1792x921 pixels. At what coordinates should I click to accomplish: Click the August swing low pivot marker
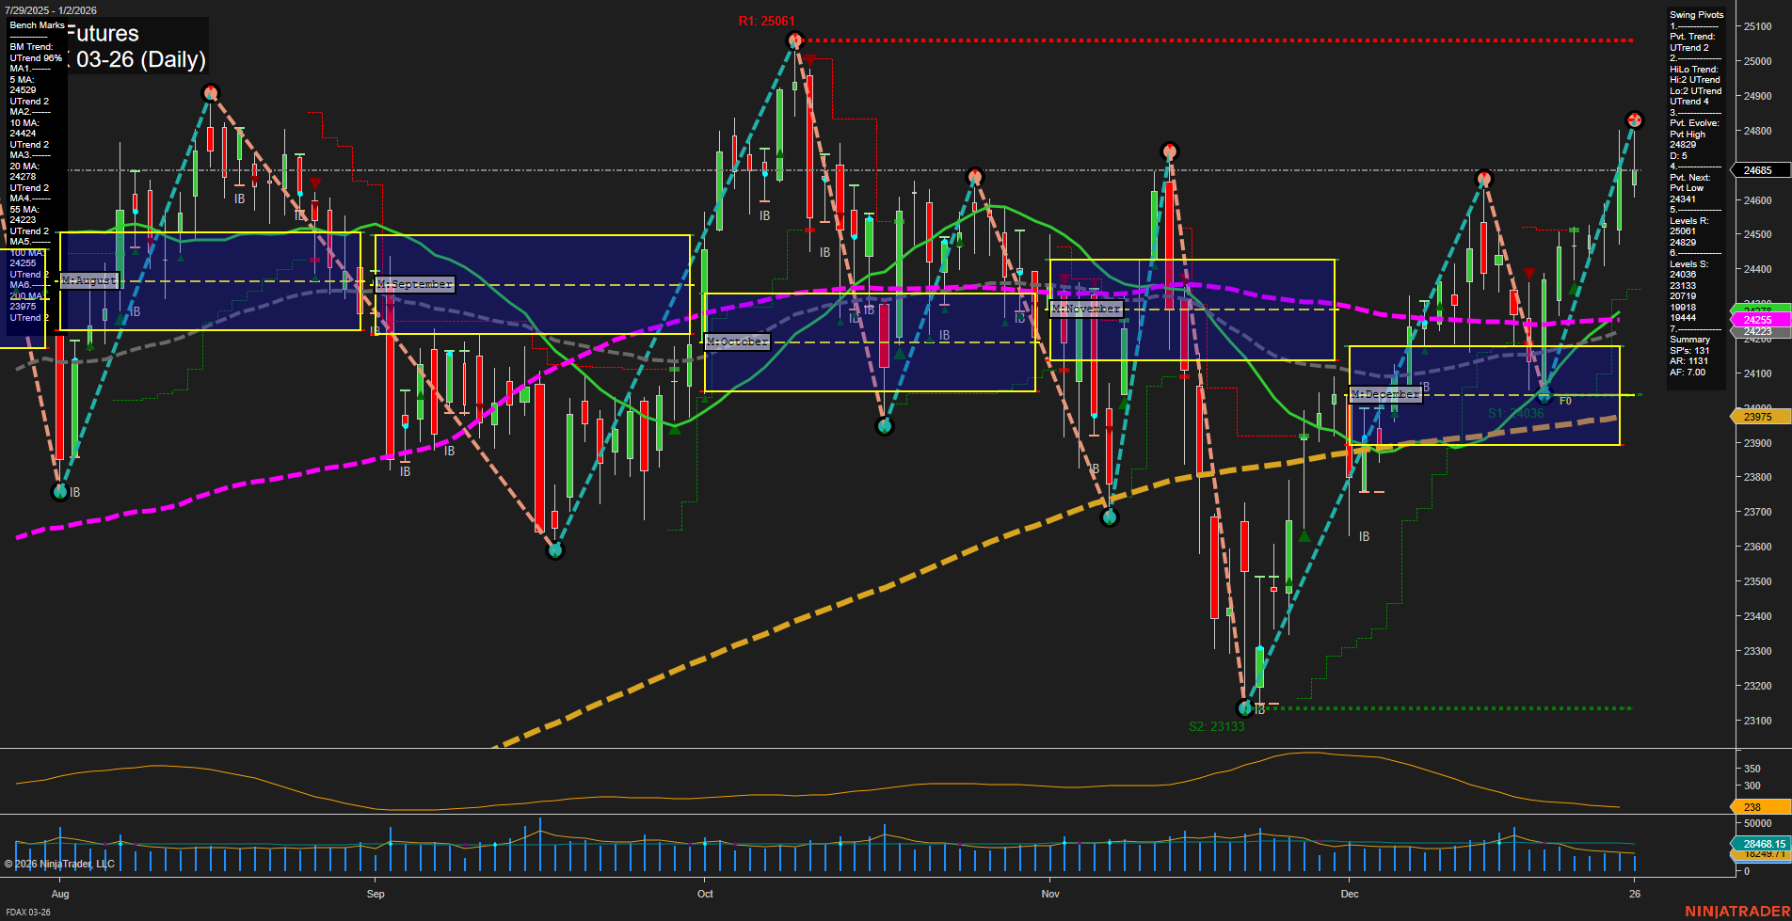click(59, 490)
